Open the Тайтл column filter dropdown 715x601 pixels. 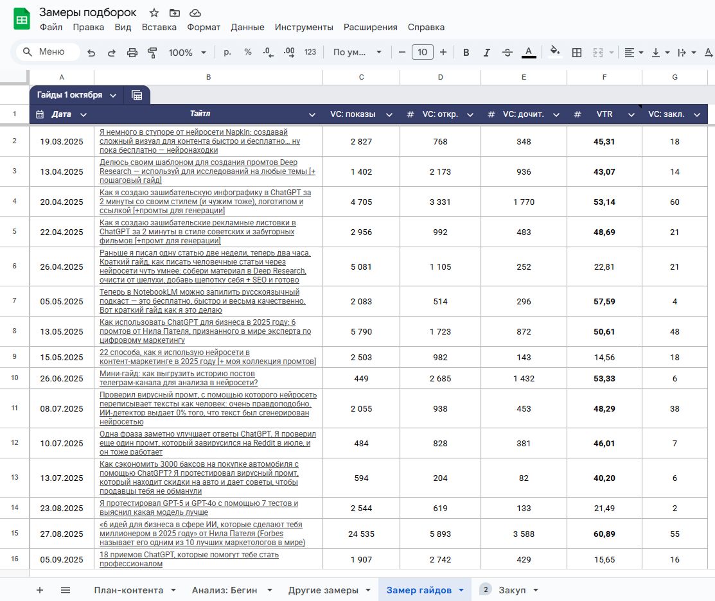[312, 115]
